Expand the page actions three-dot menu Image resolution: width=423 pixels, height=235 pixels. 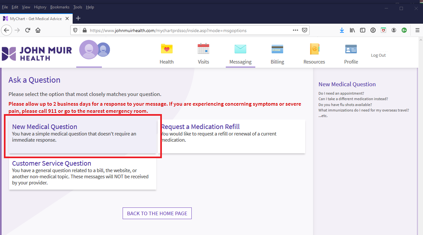(295, 30)
